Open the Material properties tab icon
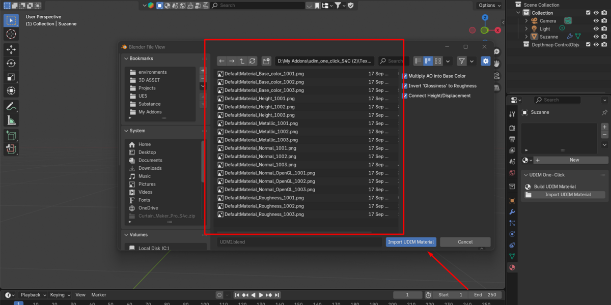611x305 pixels. coord(512,267)
